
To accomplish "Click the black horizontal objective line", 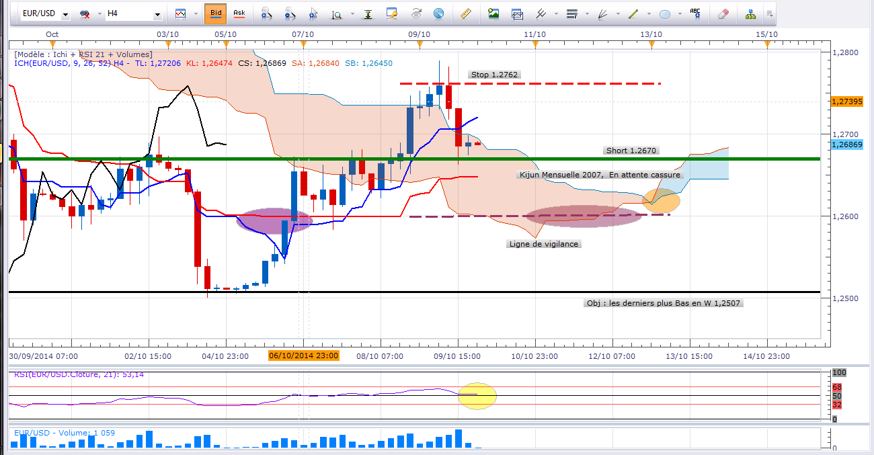I will point(414,292).
